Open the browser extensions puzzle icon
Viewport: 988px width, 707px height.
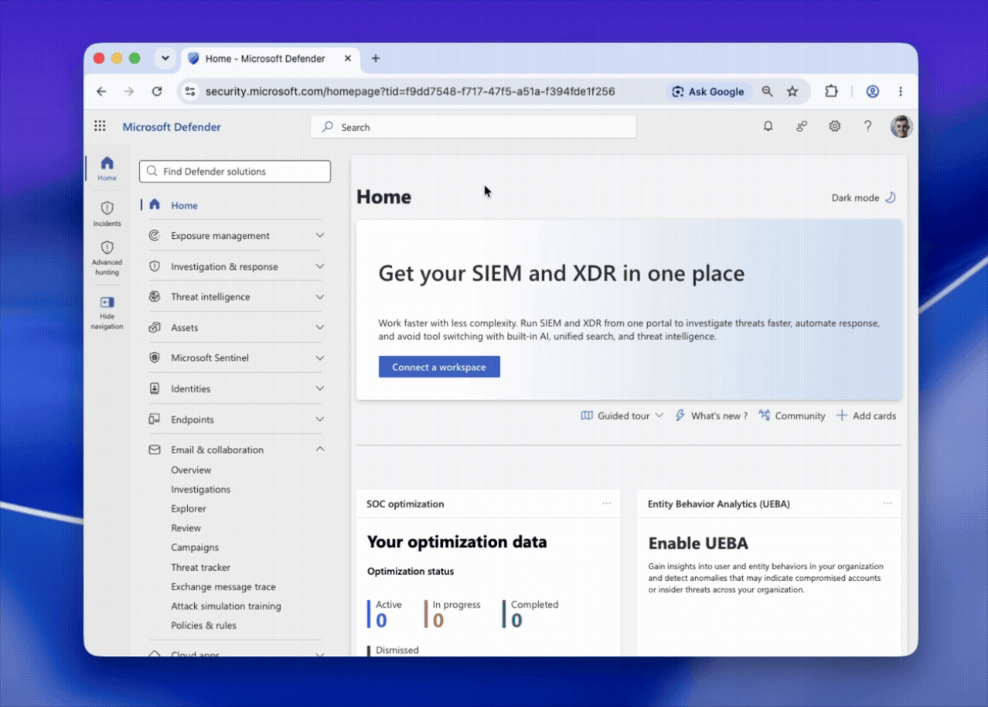coord(831,91)
